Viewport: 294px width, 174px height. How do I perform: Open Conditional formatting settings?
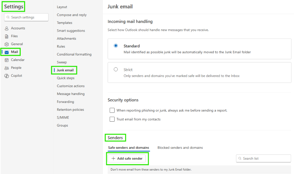click(x=74, y=54)
